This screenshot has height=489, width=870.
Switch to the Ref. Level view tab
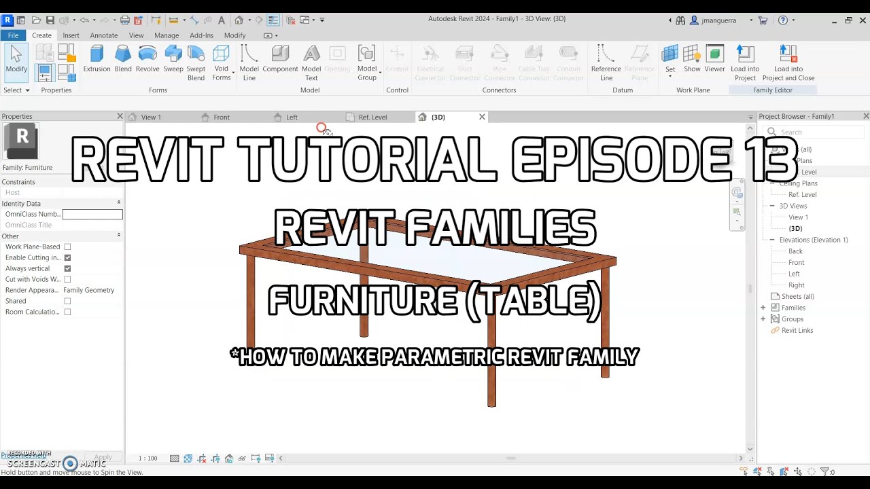pyautogui.click(x=372, y=117)
